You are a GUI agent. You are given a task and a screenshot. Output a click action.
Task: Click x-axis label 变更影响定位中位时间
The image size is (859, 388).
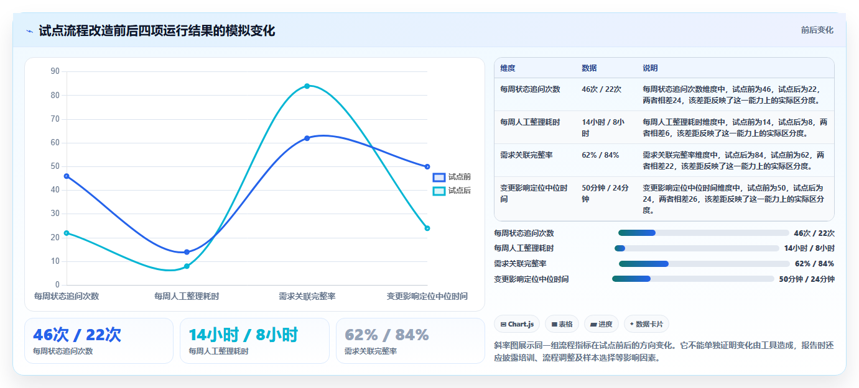tap(427, 296)
